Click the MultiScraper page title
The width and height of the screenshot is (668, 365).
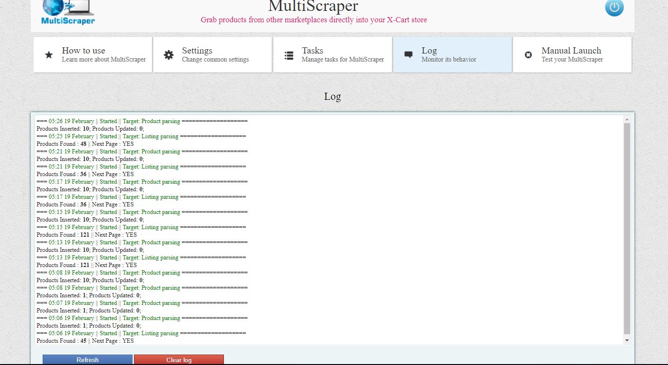point(313,6)
